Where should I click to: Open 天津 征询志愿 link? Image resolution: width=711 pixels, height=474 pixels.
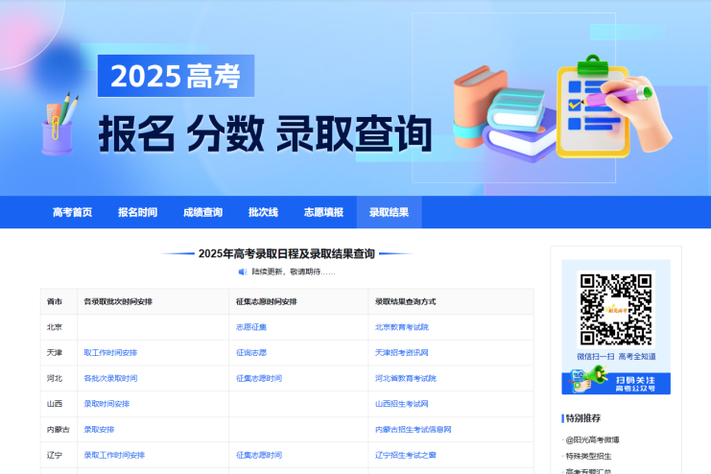click(251, 352)
